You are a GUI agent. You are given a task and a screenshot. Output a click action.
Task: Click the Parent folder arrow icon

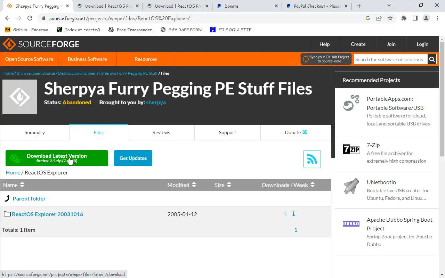(7, 198)
